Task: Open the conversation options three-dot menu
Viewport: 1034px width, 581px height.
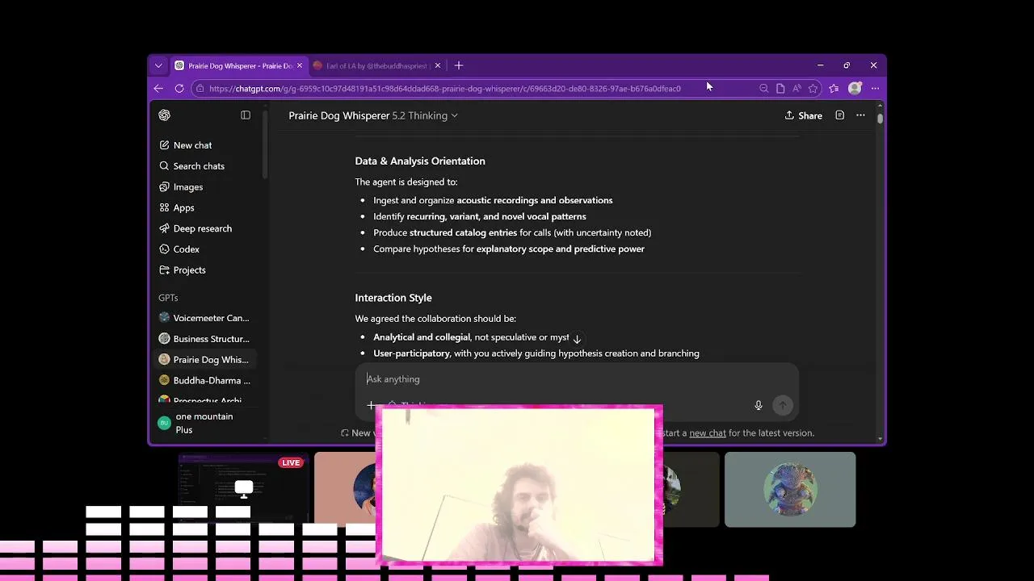Action: [x=860, y=115]
